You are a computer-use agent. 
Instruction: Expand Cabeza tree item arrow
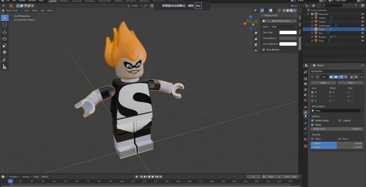[x=312, y=18]
